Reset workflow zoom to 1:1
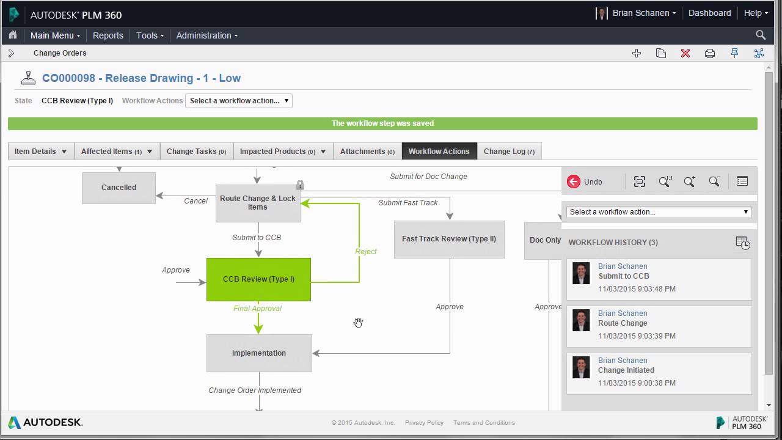 click(665, 182)
